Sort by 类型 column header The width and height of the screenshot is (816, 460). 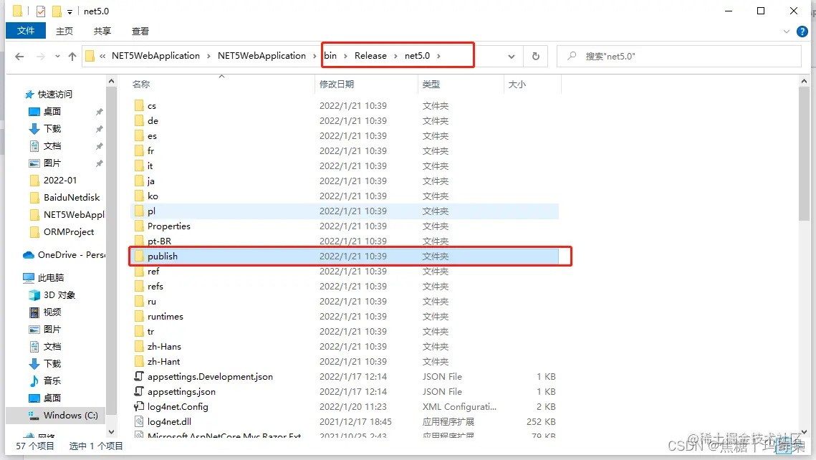(x=431, y=84)
